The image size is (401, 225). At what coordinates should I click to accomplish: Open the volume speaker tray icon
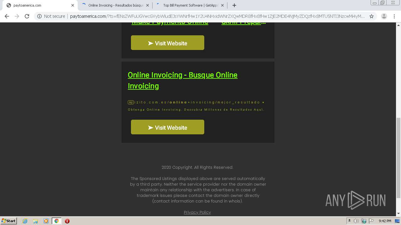point(356,221)
